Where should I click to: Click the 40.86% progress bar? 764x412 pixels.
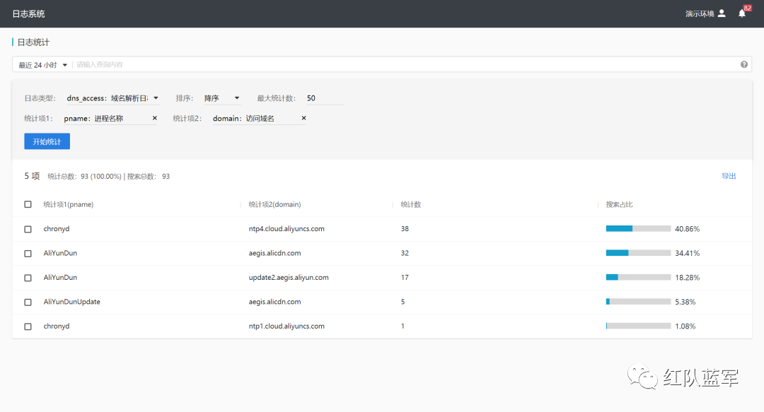click(x=638, y=228)
